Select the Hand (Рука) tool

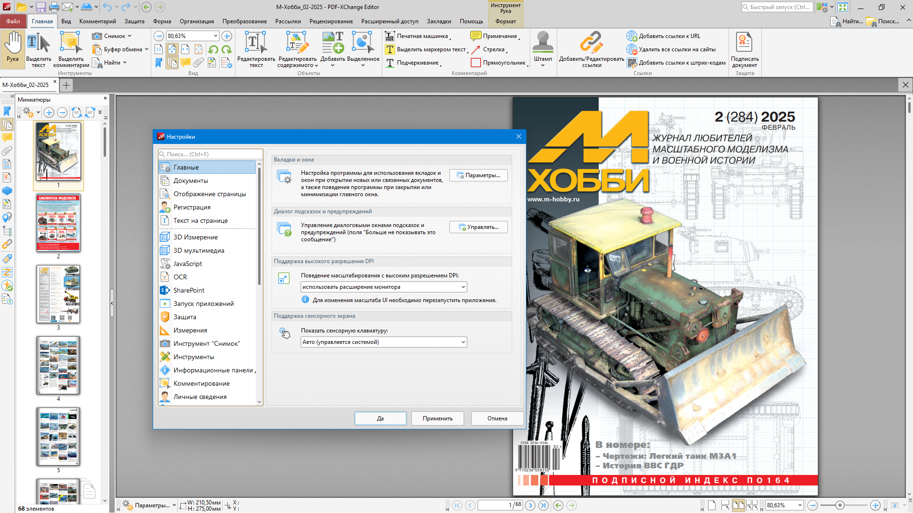[13, 47]
